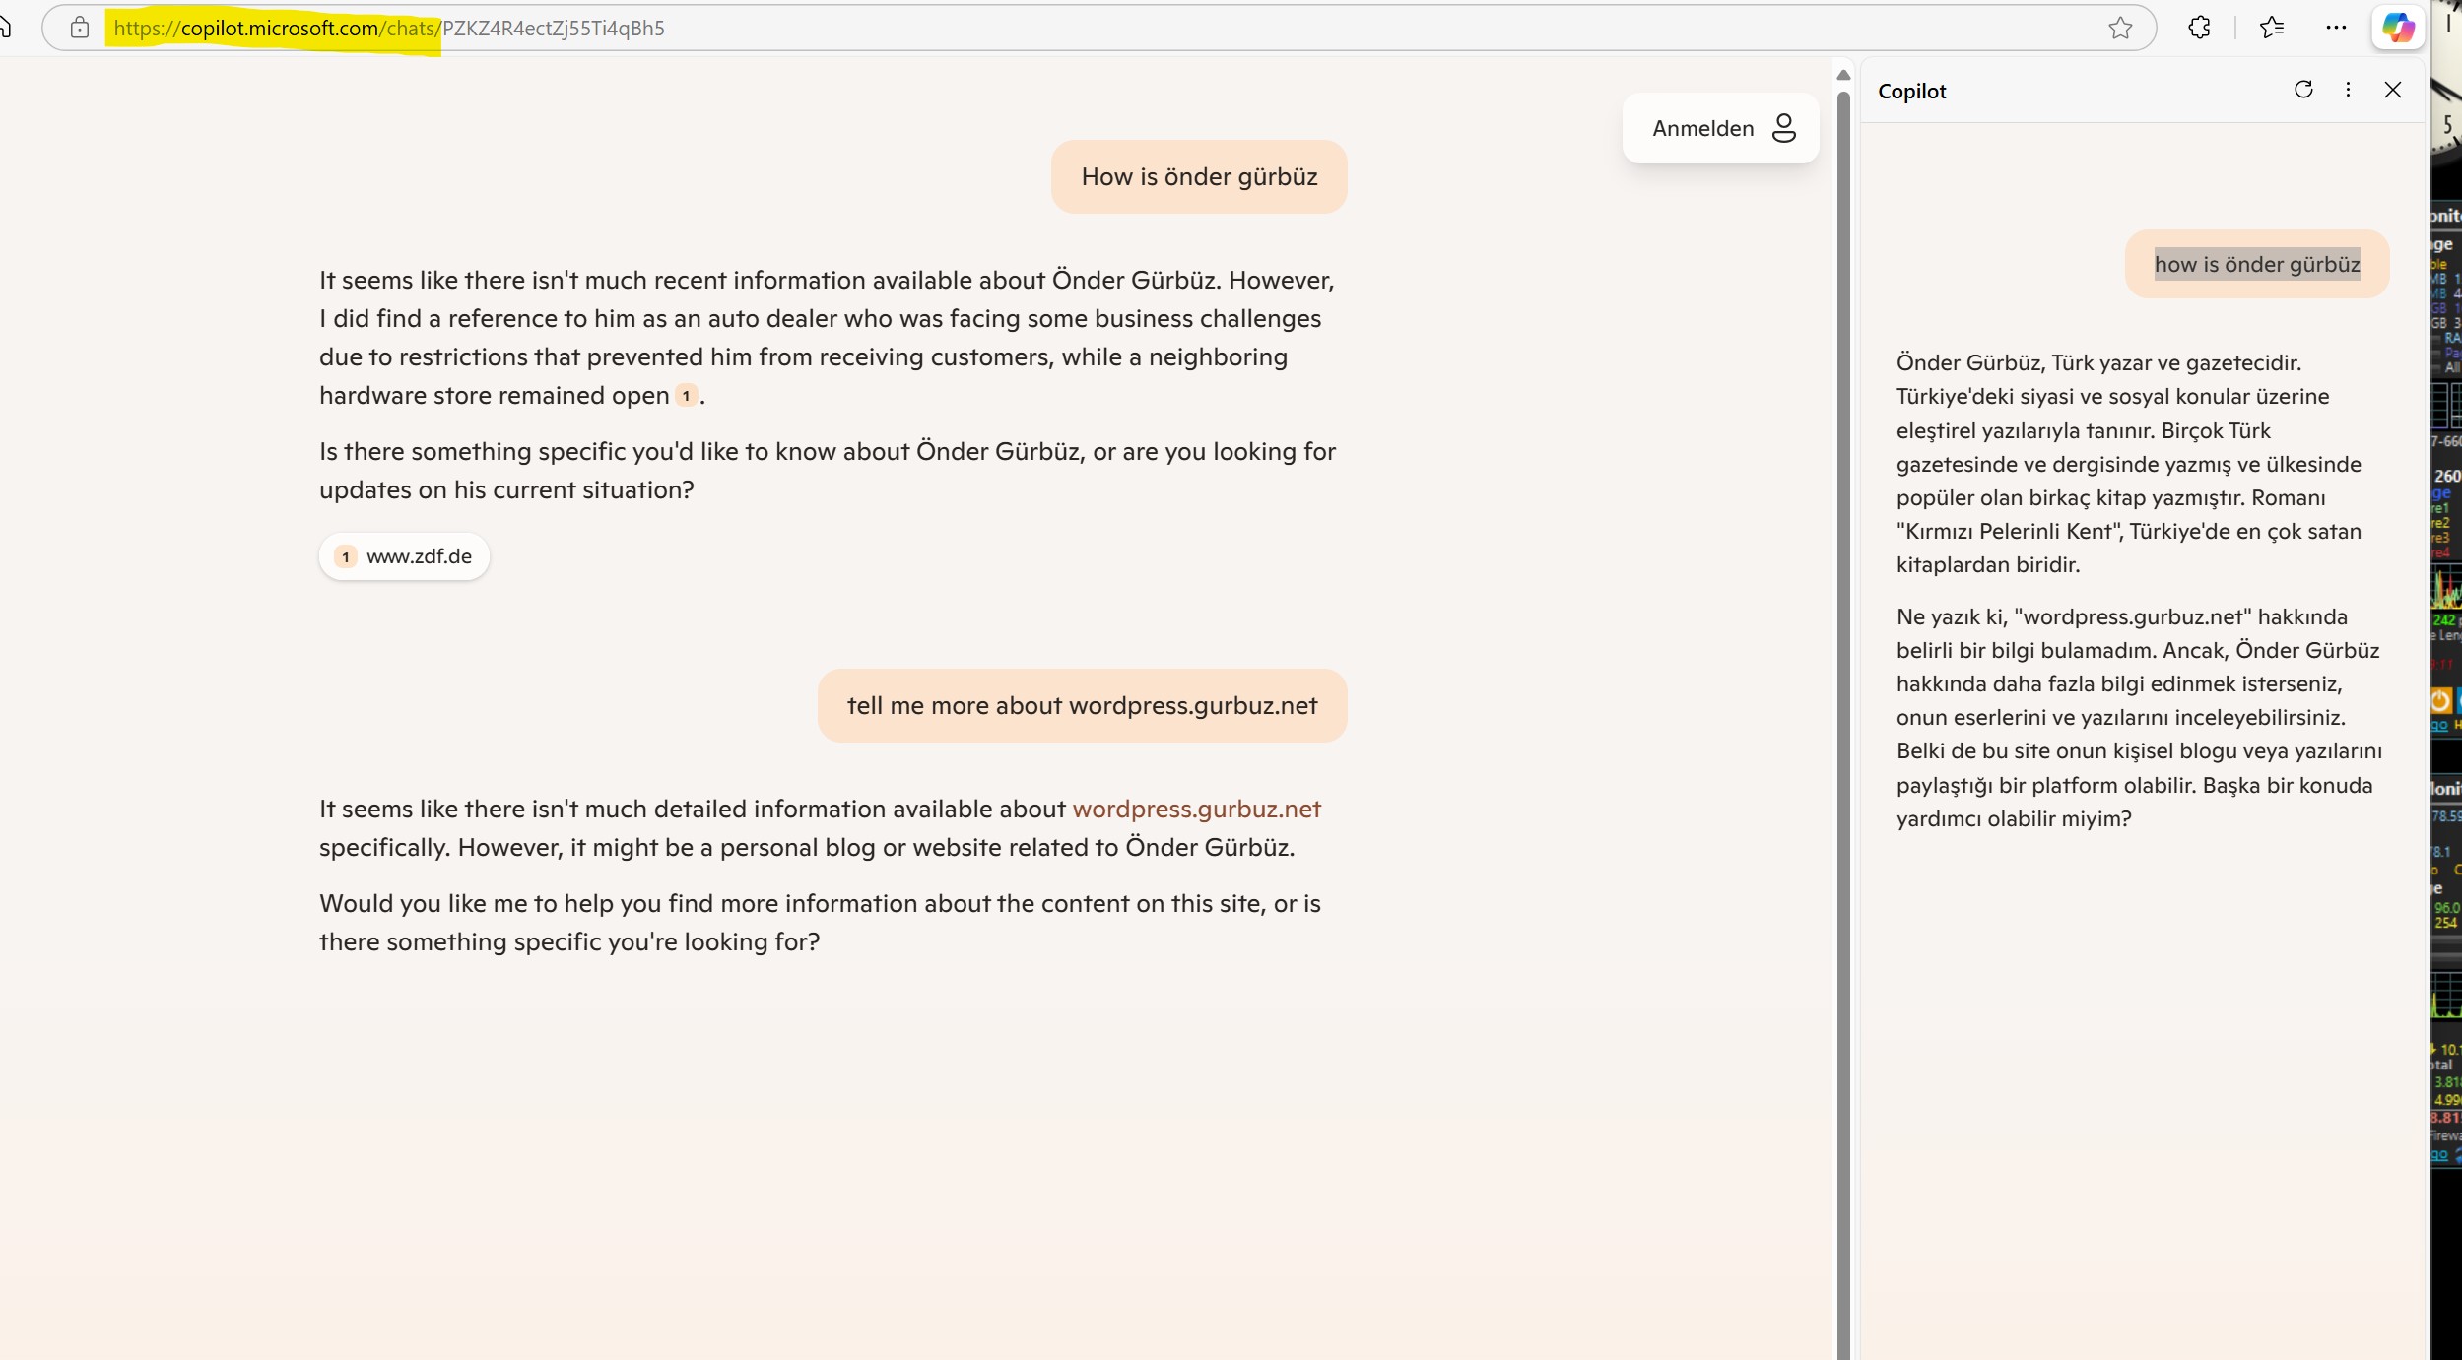2462x1360 pixels.
Task: Click the main chat vertical scrollbar
Action: click(x=1843, y=724)
